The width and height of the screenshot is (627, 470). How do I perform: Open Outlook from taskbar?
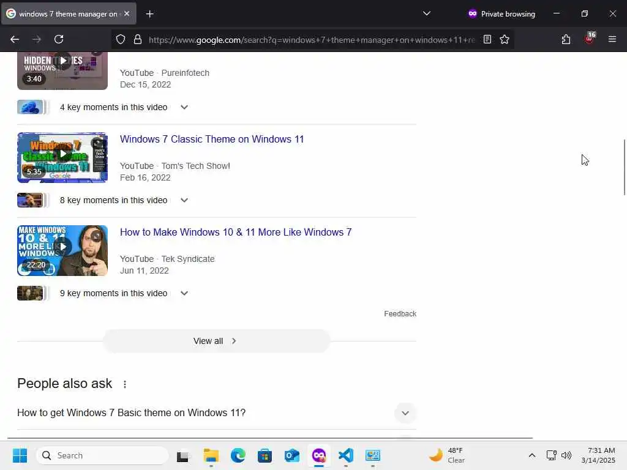point(292,455)
